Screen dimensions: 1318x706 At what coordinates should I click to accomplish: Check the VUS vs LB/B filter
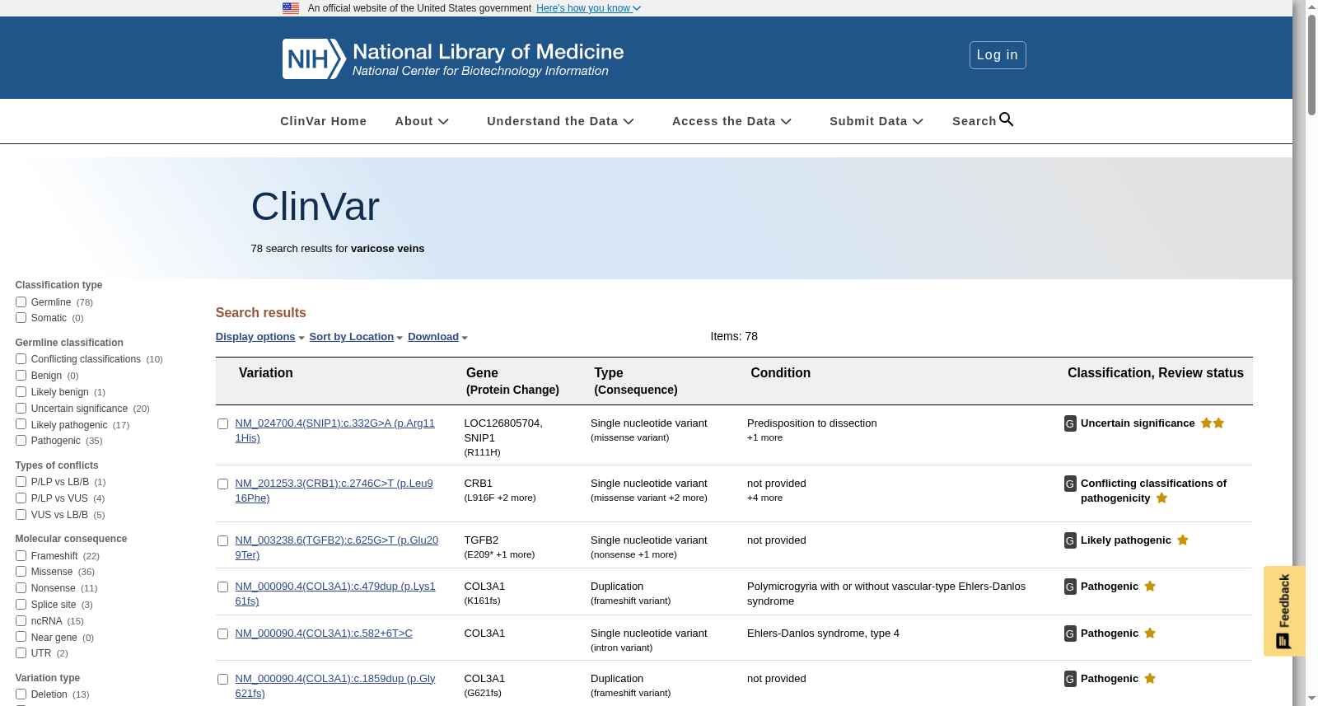pyautogui.click(x=21, y=515)
